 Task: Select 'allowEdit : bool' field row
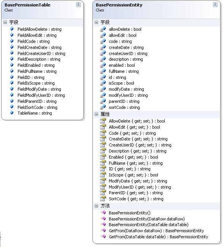pos(123,35)
